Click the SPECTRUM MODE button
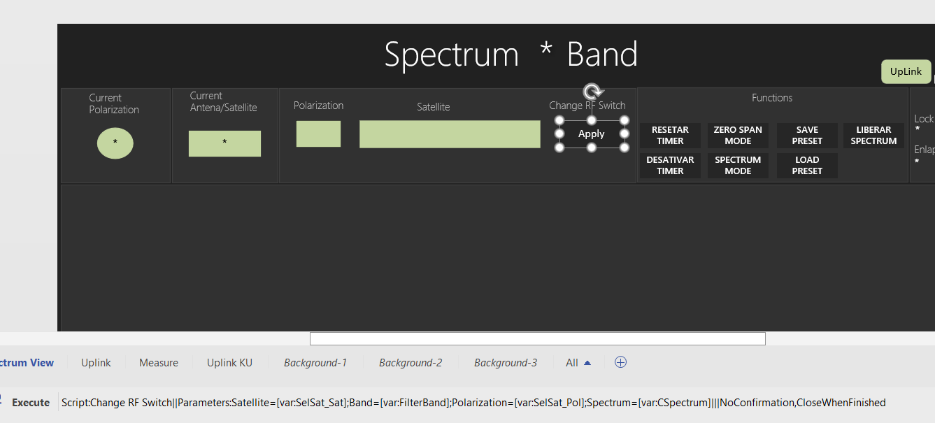This screenshot has width=935, height=423. (738, 166)
